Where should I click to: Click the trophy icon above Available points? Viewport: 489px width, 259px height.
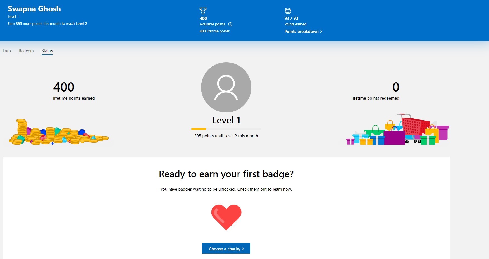pos(203,11)
